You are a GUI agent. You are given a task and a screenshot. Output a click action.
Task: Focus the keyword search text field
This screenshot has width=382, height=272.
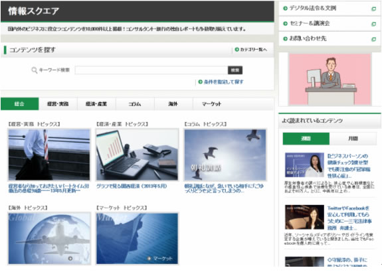click(x=151, y=70)
